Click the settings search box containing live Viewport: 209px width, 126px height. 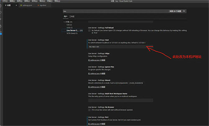pos(115,11)
